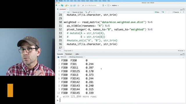Change the R Script file type selector
The height and width of the screenshot is (104, 186).
(x=181, y=51)
